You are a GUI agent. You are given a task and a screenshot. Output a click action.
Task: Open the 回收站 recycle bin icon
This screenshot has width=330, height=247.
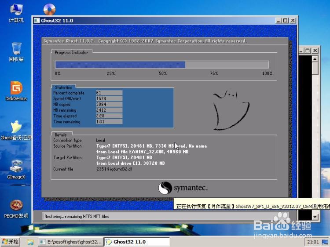(x=16, y=52)
